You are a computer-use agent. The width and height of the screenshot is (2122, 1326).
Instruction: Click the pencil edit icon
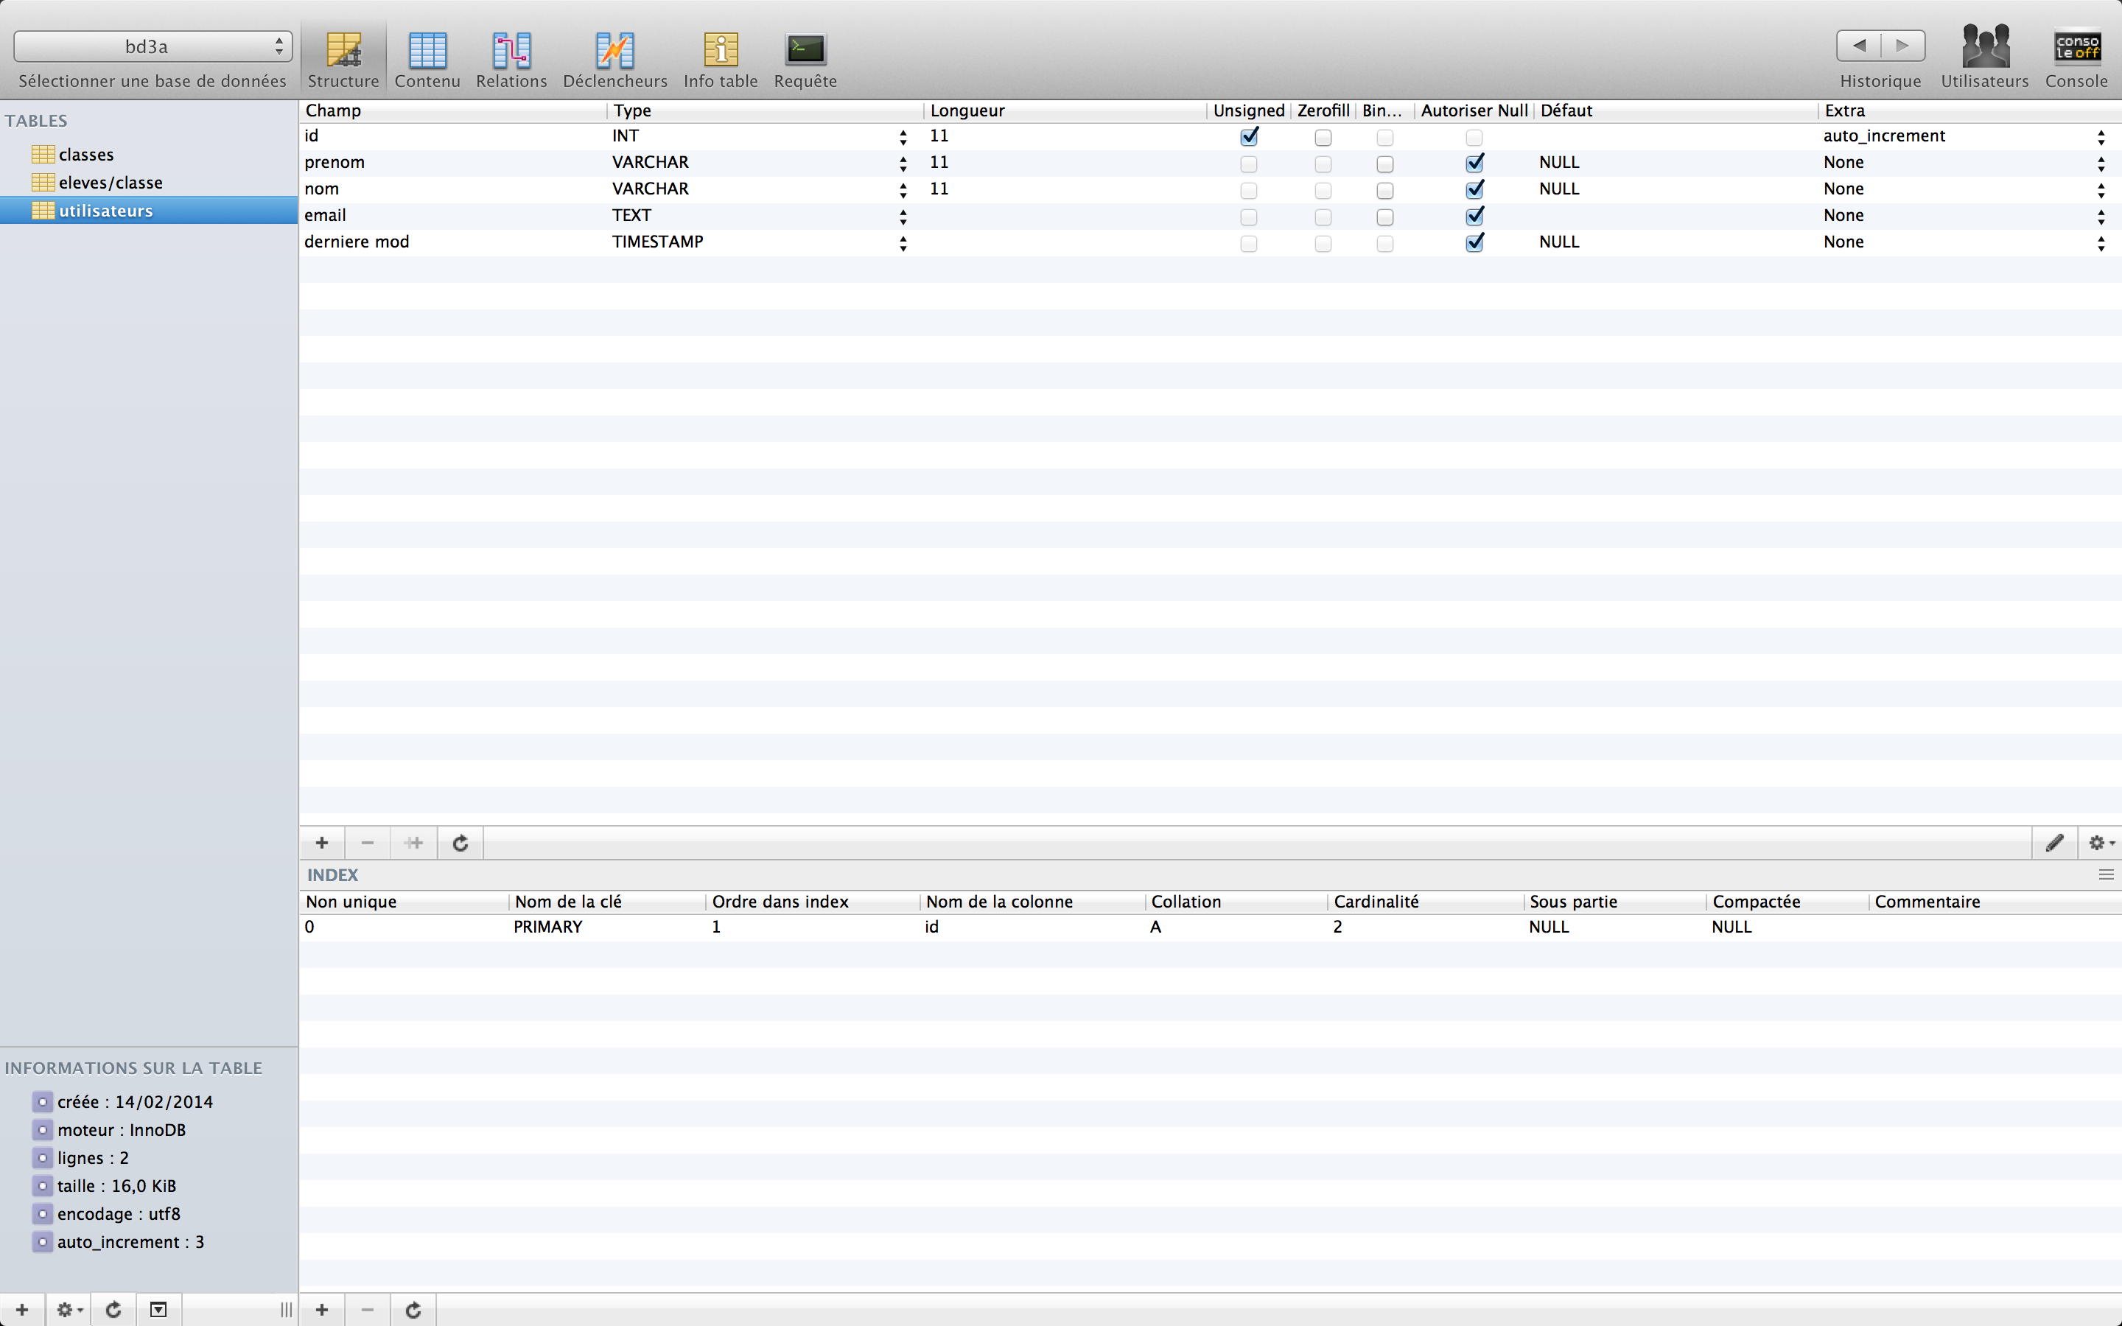tap(2054, 843)
